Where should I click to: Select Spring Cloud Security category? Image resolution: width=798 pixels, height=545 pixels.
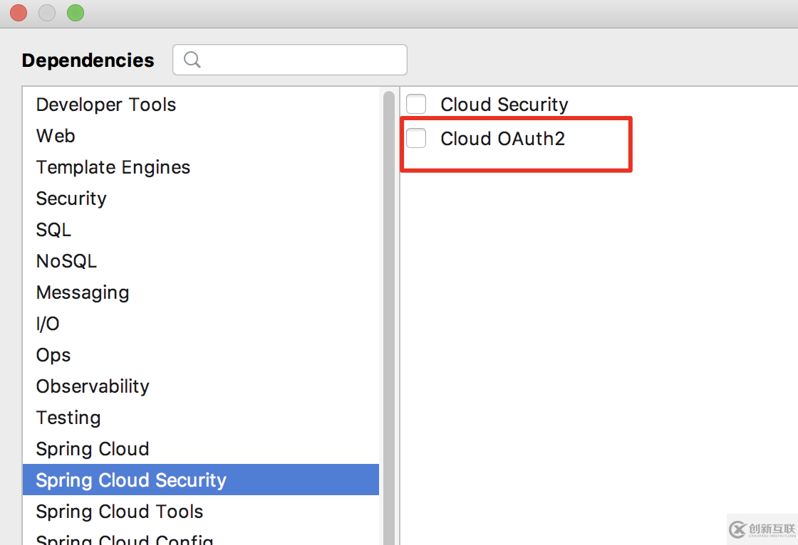(x=131, y=480)
